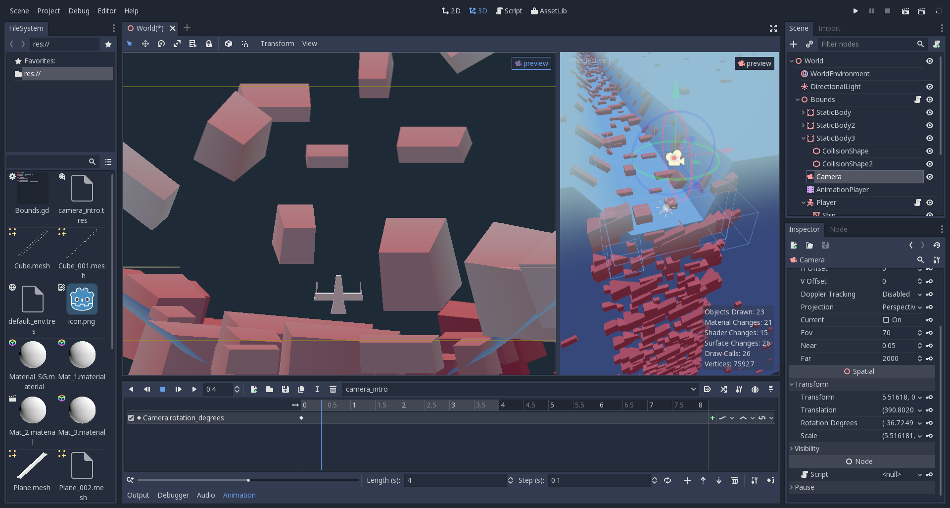950x508 pixels.
Task: Instance a child scene with link icon
Action: point(809,44)
